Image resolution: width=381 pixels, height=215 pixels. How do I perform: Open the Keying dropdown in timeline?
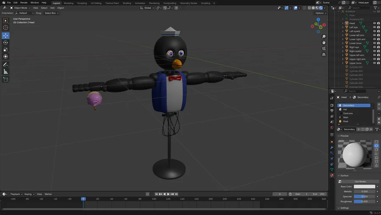(29, 194)
